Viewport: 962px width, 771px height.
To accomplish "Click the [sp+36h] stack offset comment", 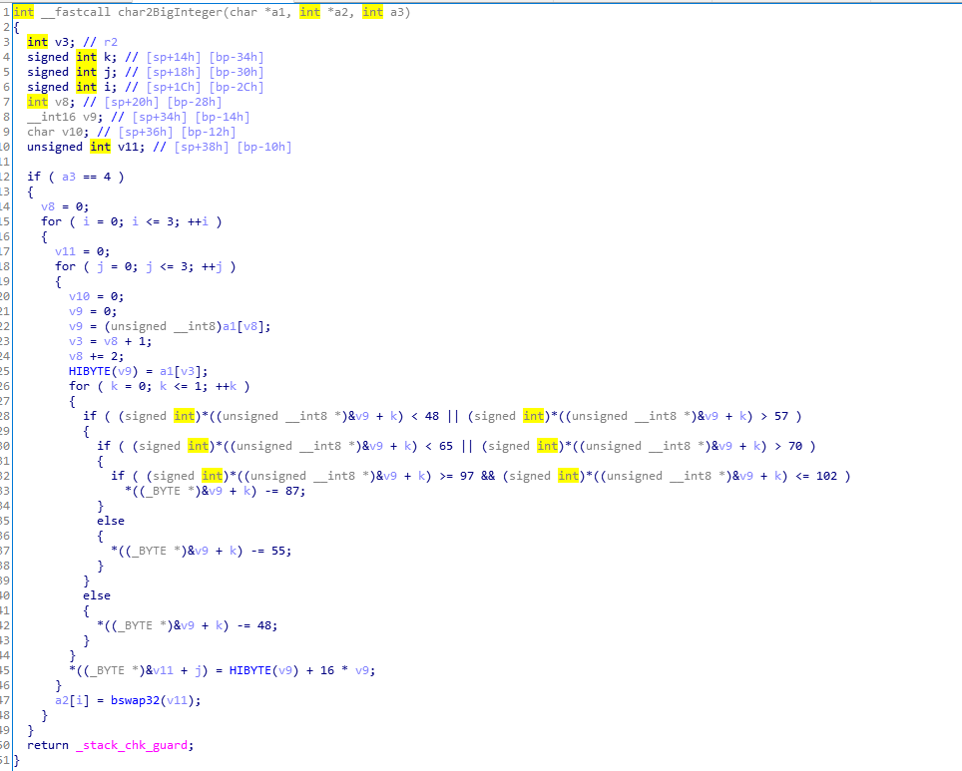I will point(146,132).
